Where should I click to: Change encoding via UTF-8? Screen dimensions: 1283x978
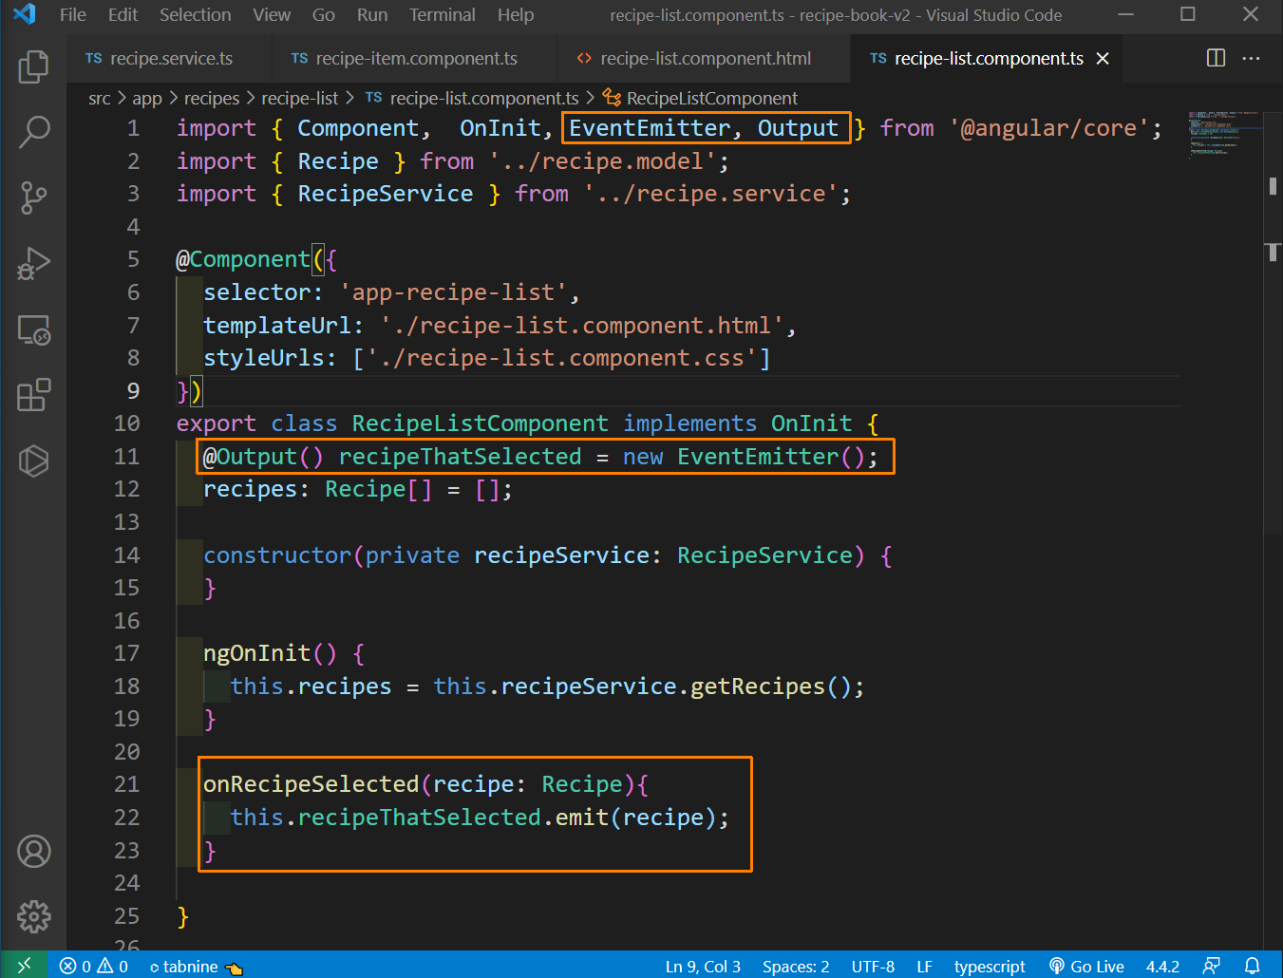[x=873, y=966]
